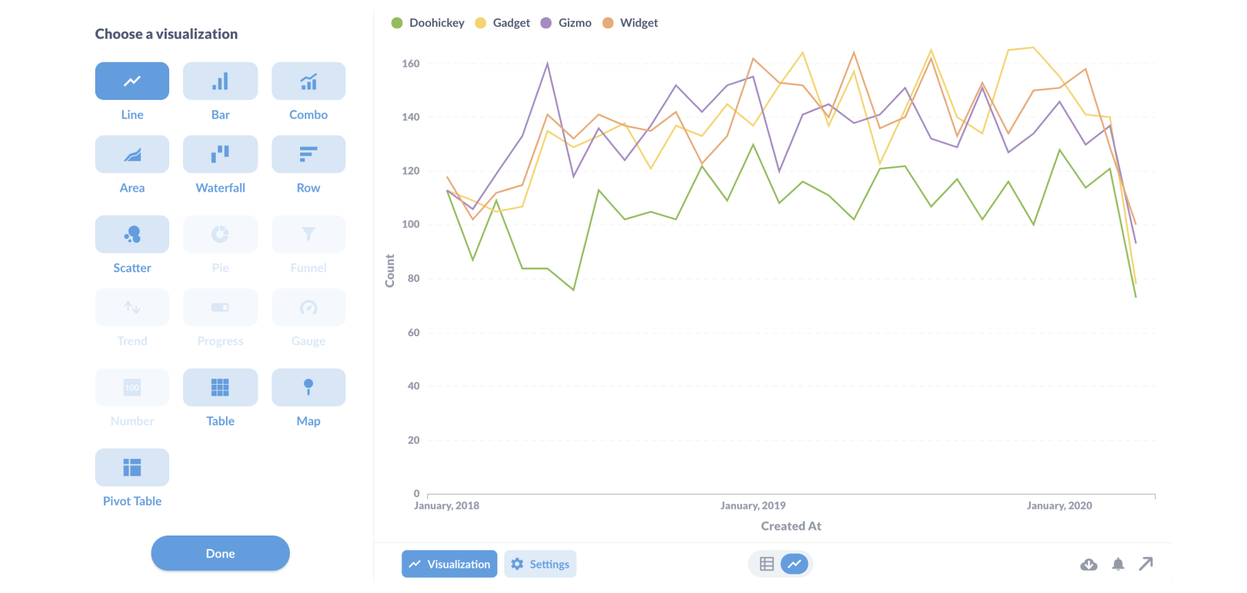Click the Doohickey green legend dot
1247x593 pixels.
click(397, 23)
